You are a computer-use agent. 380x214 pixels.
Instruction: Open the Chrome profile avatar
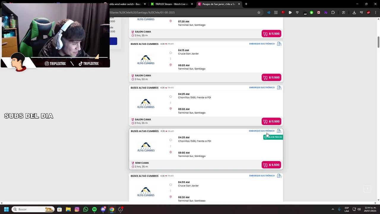click(x=368, y=12)
